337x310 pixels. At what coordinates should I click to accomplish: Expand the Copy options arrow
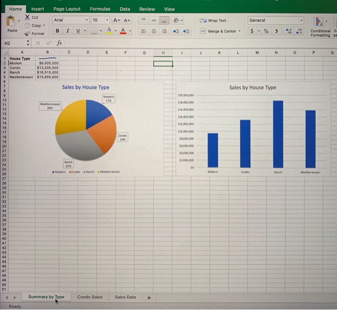click(x=44, y=26)
